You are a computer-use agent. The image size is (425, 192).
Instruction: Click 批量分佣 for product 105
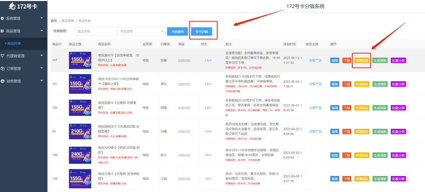[x=398, y=179]
